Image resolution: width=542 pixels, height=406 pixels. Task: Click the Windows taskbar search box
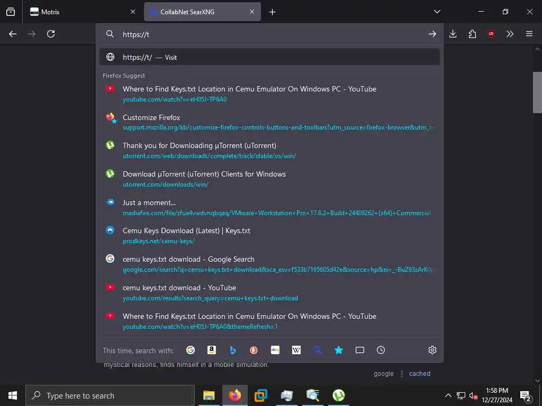tap(110, 395)
